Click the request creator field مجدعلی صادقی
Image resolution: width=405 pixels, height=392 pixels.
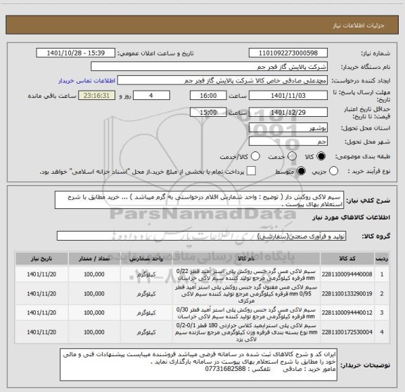click(x=222, y=80)
